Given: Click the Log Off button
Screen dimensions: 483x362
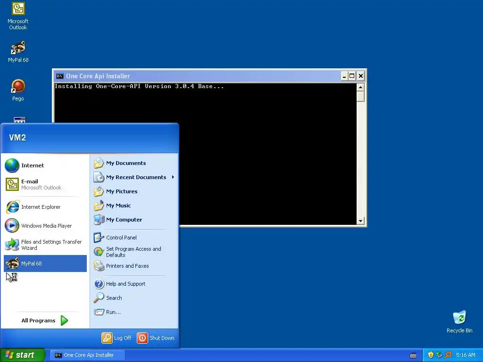Looking at the screenshot, I should point(117,338).
